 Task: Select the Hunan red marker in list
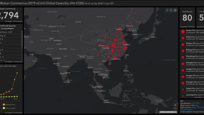click(x=183, y=32)
